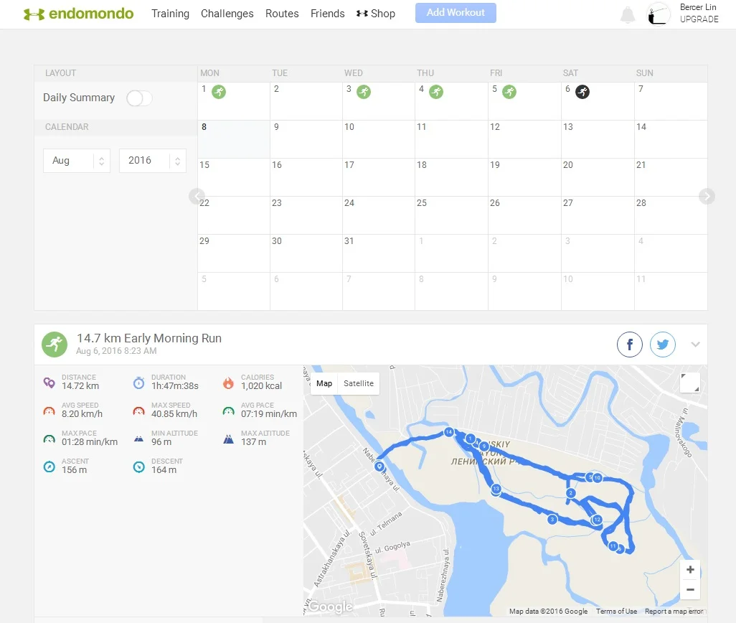736x623 pixels.
Task: Click the max altitude mountain icon
Action: tap(229, 439)
